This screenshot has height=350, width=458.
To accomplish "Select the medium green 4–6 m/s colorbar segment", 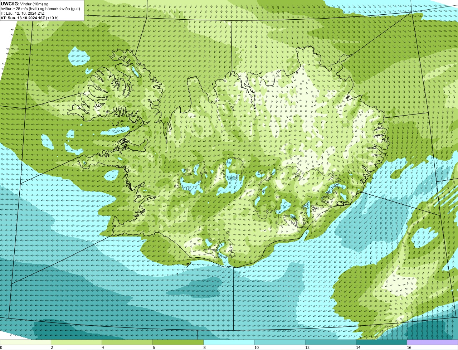I will 127,342.
